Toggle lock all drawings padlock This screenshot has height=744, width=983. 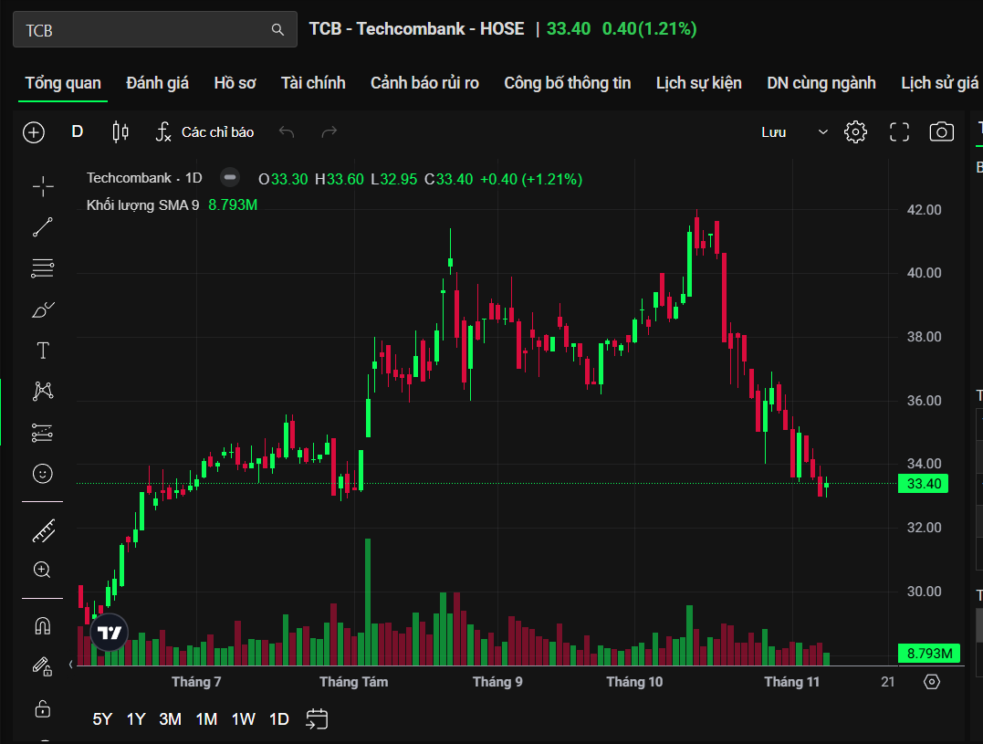point(43,707)
